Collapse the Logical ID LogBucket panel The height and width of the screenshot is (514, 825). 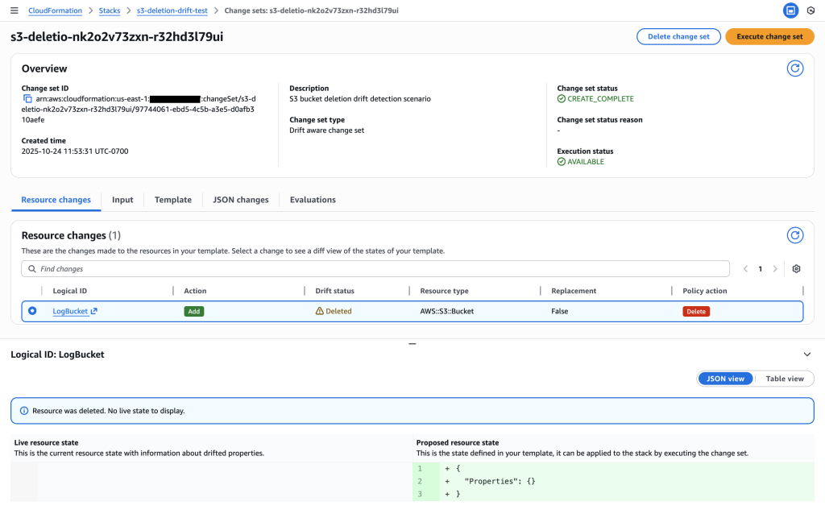coord(807,354)
